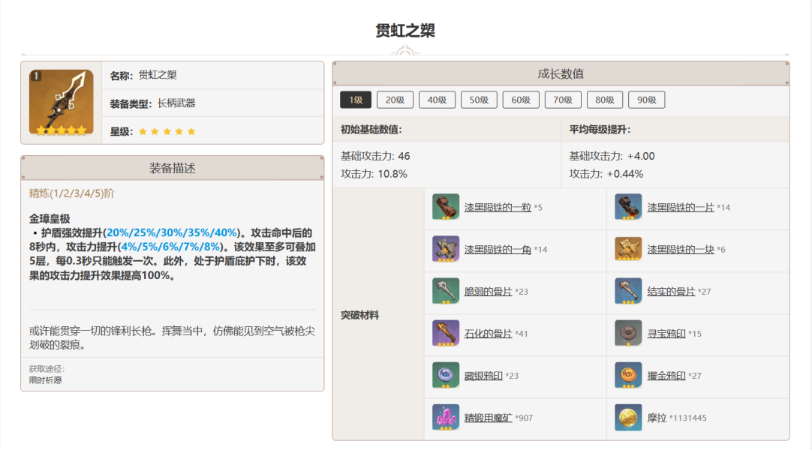Click the 漆黑陨铁的一角 material icon
The width and height of the screenshot is (812, 450).
click(446, 249)
